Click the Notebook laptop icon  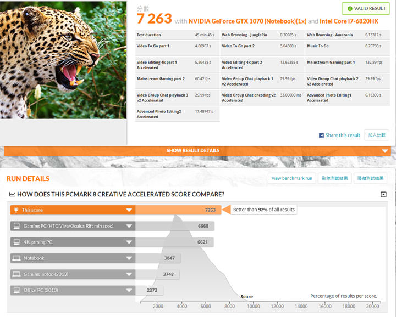16,258
